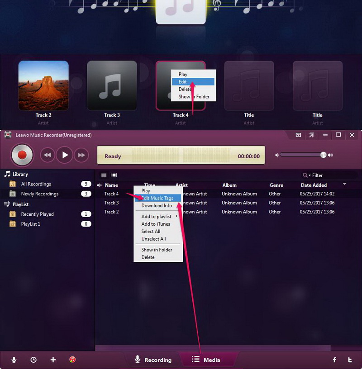
Task: Open the filter search magnifier dropdown
Action: coord(307,175)
